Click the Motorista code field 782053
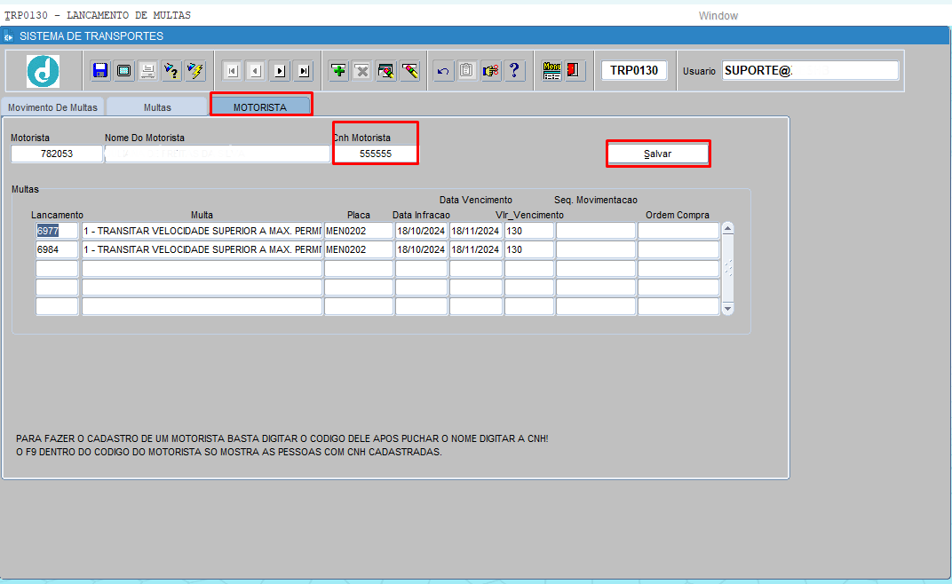This screenshot has width=952, height=584. tap(57, 154)
